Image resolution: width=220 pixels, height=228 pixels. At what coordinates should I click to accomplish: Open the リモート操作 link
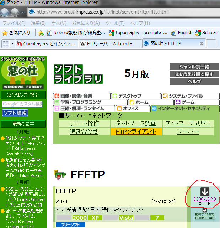(x=84, y=124)
